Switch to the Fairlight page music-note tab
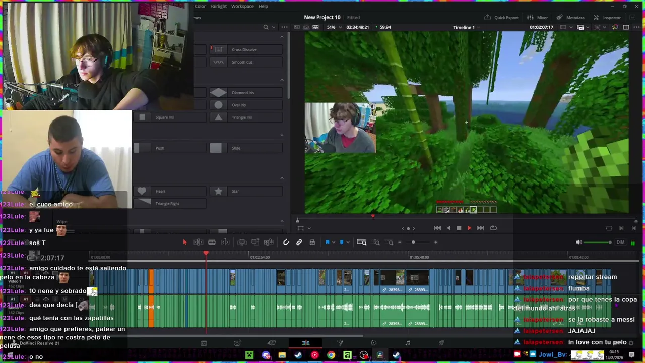645x363 pixels. click(408, 343)
